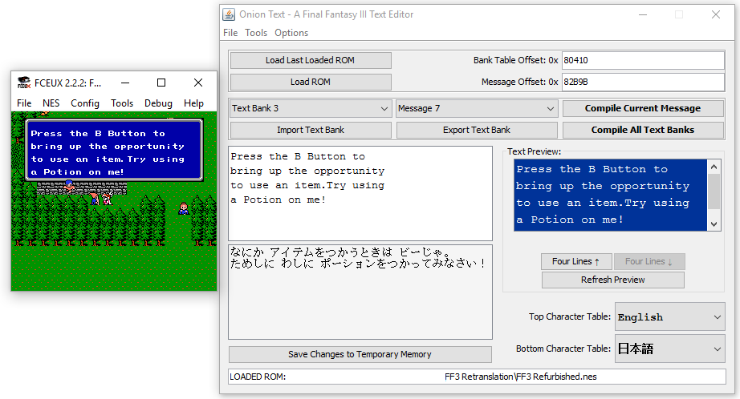
Task: Close the FCEUX window
Action: pos(198,83)
